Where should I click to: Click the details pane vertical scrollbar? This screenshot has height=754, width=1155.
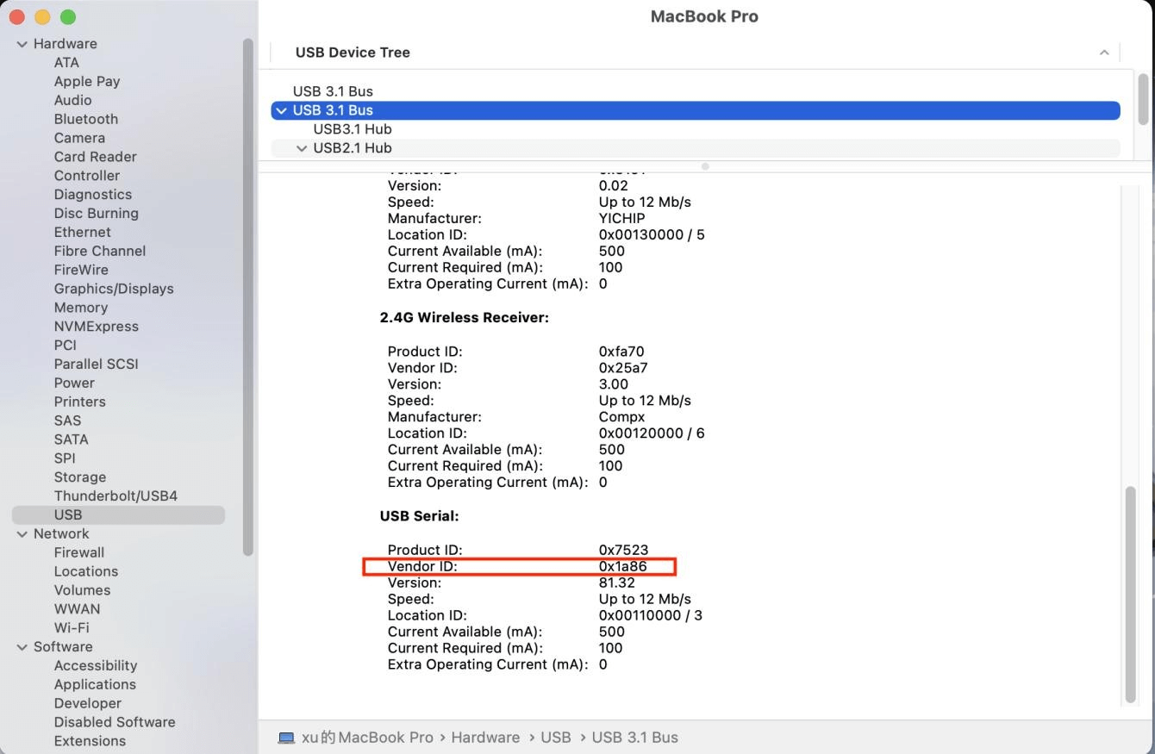[x=1131, y=594]
